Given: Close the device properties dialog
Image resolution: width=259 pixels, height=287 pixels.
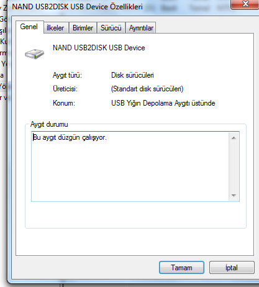Looking at the screenshot, I should pos(245,4).
